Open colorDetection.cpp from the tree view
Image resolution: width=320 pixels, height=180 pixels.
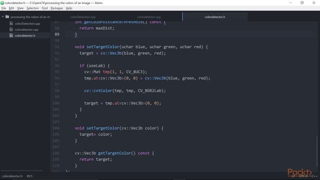click(27, 23)
